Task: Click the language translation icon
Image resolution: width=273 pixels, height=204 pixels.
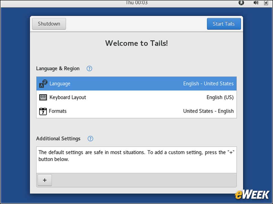Action: pyautogui.click(x=43, y=84)
